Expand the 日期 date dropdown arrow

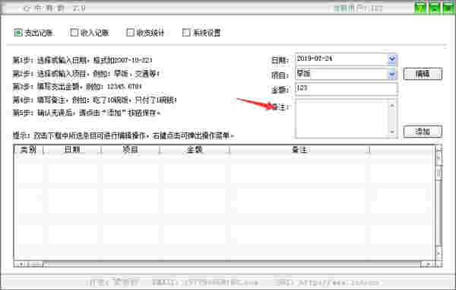(x=391, y=59)
